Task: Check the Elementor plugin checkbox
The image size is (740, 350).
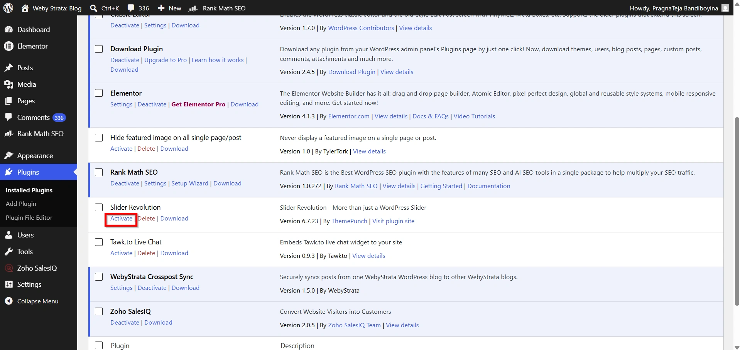Action: pyautogui.click(x=99, y=93)
